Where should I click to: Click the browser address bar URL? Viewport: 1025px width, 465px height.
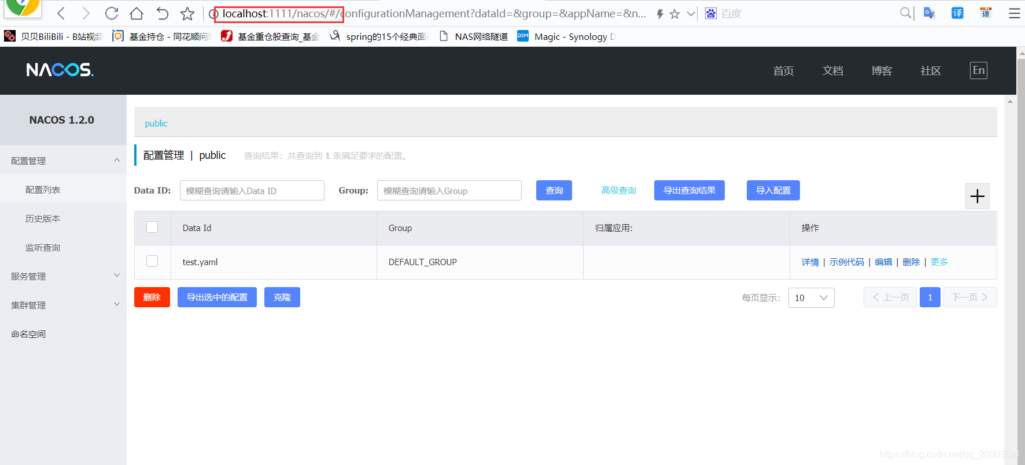(x=434, y=13)
